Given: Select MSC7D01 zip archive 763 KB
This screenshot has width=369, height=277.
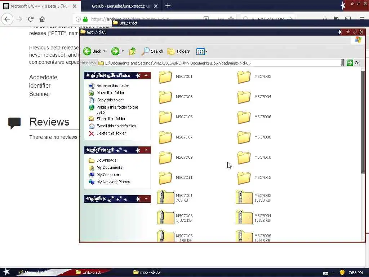Looking at the screenshot, I should pos(166,197).
